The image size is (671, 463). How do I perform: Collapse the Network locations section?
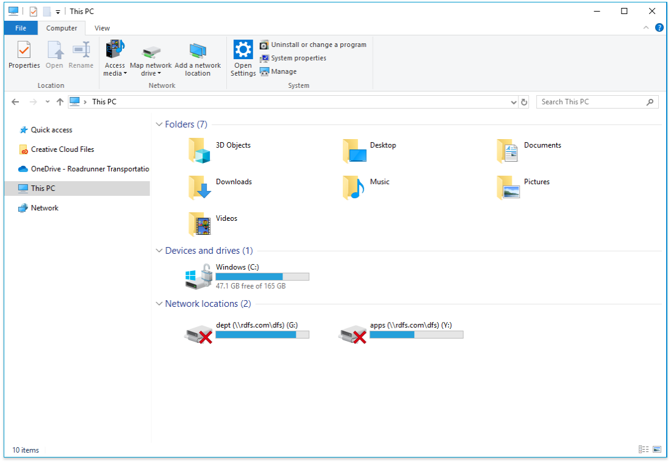[x=159, y=304]
